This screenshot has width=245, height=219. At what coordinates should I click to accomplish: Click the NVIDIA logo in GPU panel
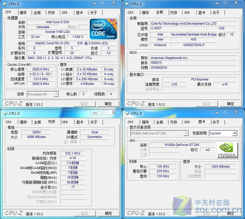[227, 150]
